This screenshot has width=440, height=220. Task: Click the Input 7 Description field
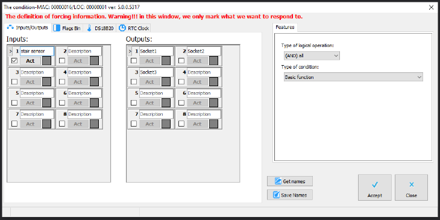[x=37, y=114]
